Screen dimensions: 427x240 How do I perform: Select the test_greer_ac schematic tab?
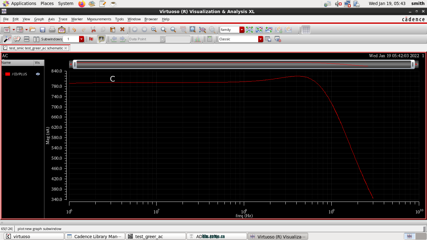(x=35, y=48)
